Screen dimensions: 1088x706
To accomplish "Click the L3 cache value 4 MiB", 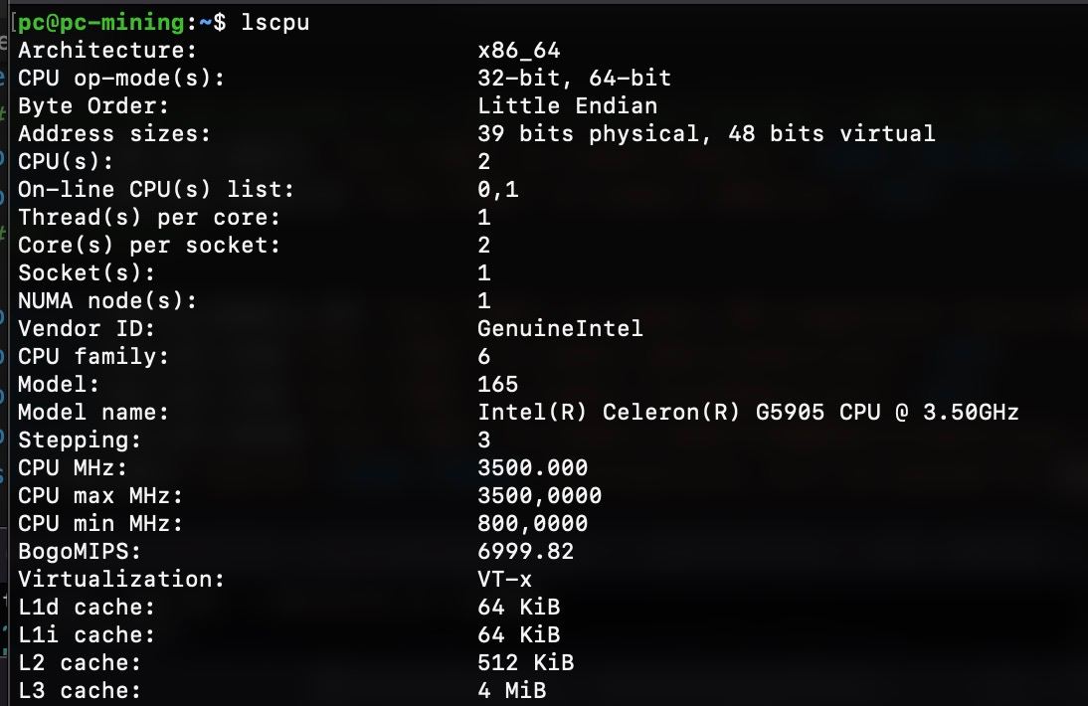I will tap(511, 691).
